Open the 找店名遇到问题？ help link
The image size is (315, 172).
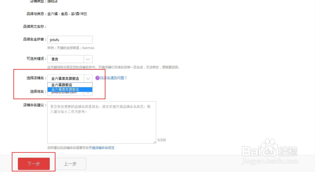click(x=113, y=78)
